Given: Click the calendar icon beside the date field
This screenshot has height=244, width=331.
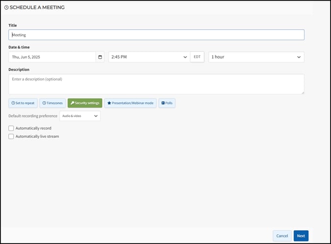Looking at the screenshot, I should point(100,57).
